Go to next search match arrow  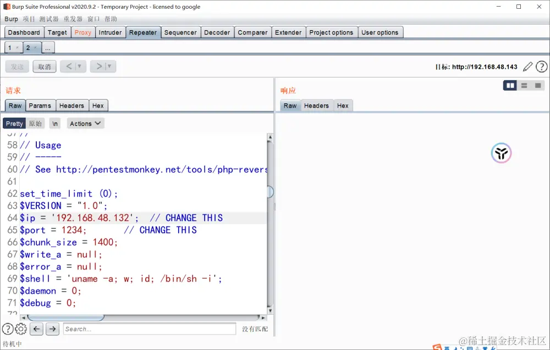52,329
